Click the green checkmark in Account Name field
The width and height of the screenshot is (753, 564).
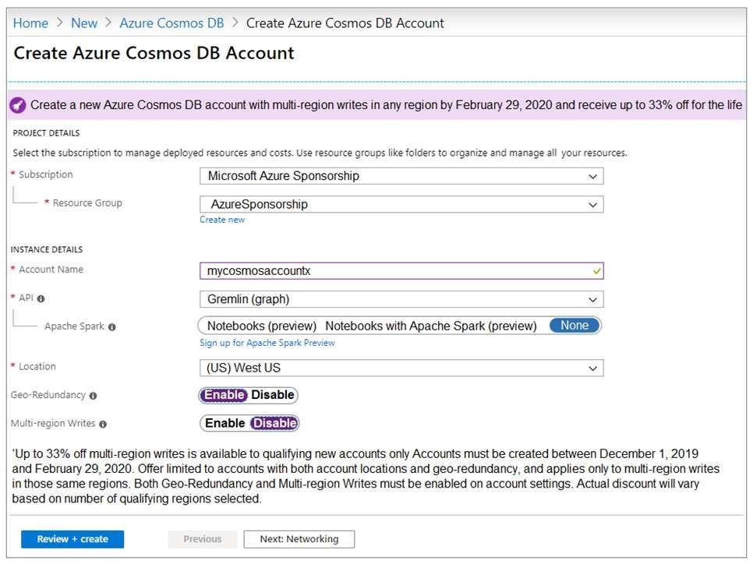coord(596,271)
